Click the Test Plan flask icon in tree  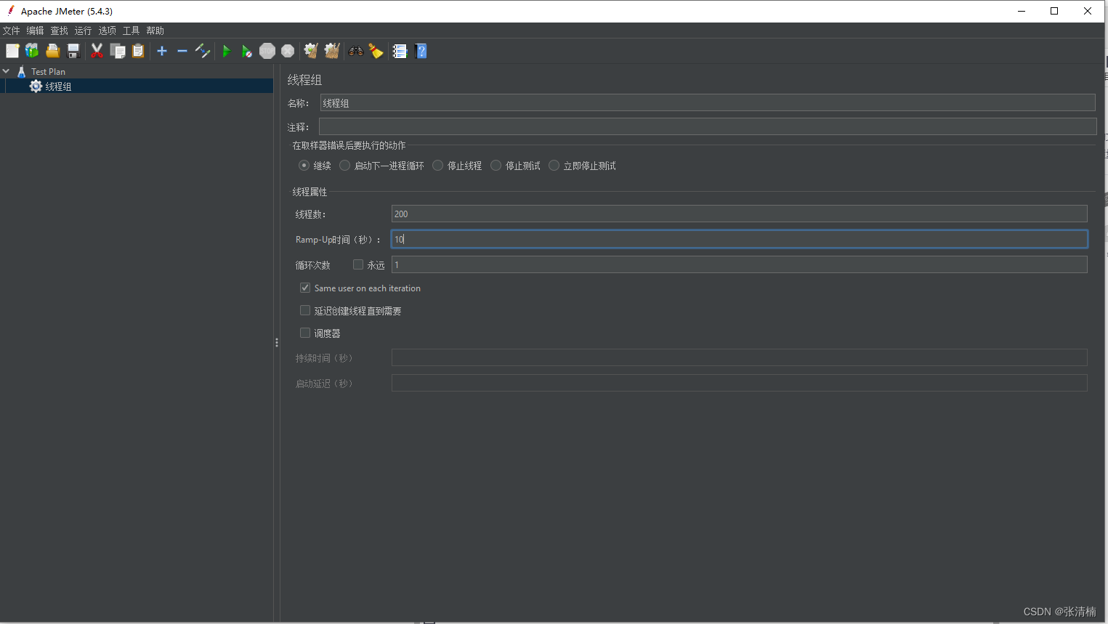pos(21,71)
